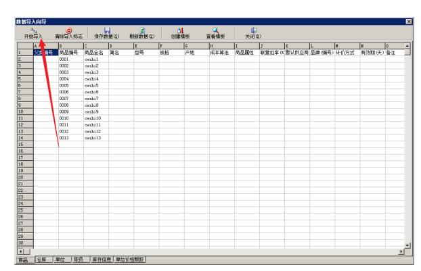Image resolution: width=421 pixels, height=271 pixels.
Task: Click the horizontal scrollbar left arrow
Action: tap(21, 251)
